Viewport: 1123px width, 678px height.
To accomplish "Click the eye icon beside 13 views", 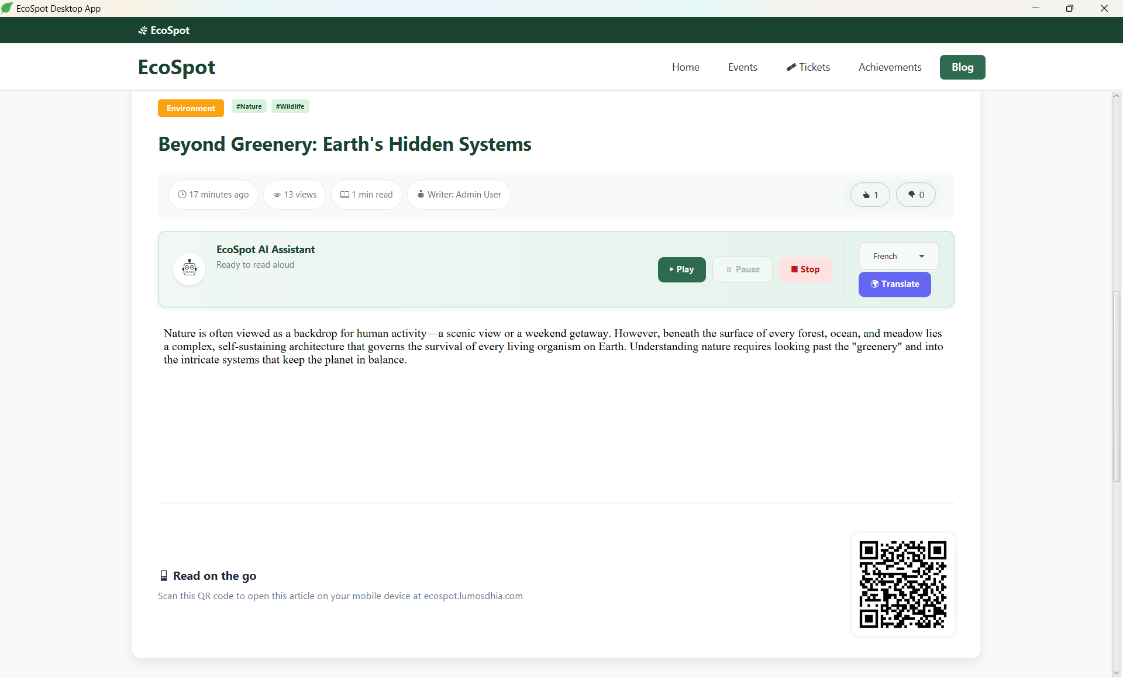I will 277,195.
